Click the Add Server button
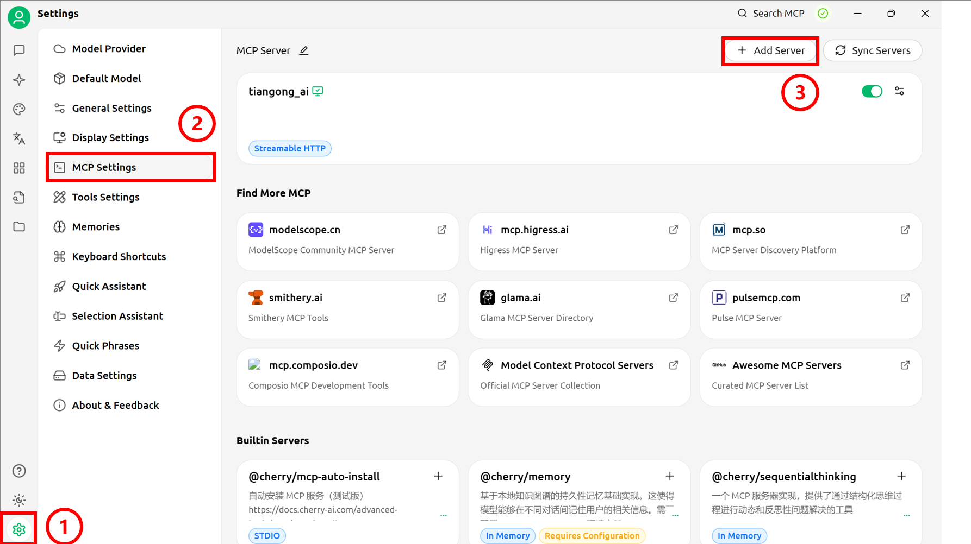This screenshot has width=971, height=544. [770, 50]
